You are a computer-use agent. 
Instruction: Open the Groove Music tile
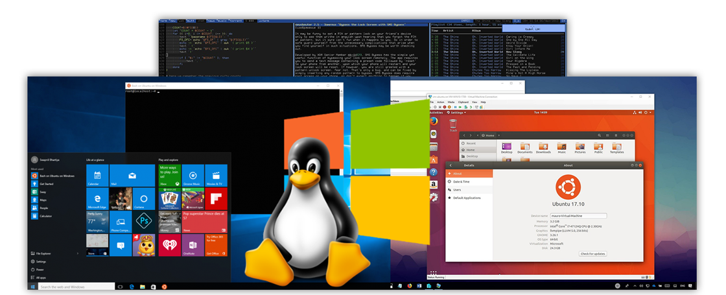[193, 176]
